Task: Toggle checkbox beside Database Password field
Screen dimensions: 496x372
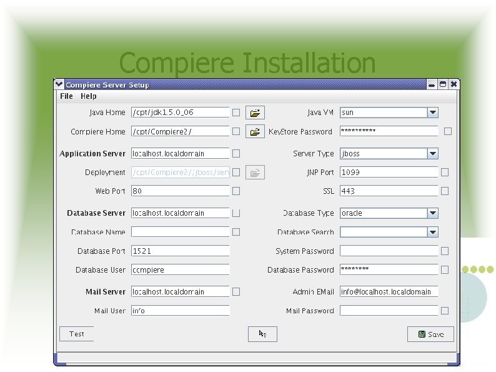Action: click(445, 269)
